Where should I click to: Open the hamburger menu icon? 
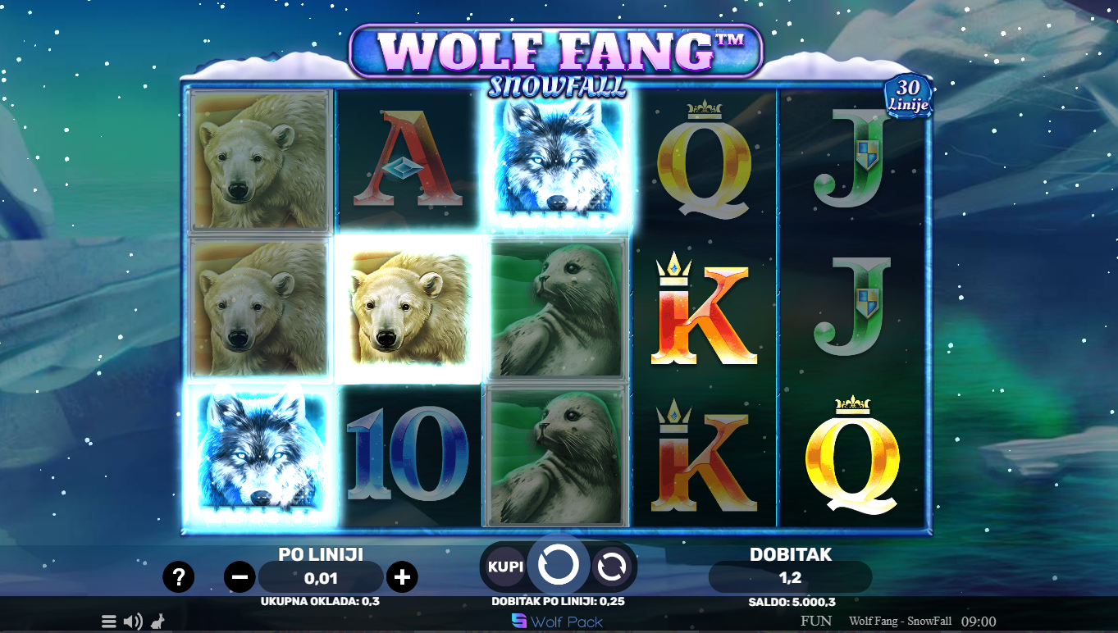point(108,622)
